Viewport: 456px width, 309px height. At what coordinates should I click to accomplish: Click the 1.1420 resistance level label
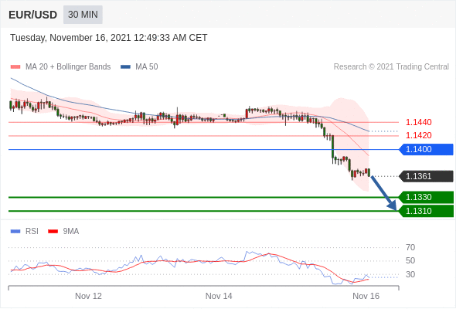click(418, 135)
